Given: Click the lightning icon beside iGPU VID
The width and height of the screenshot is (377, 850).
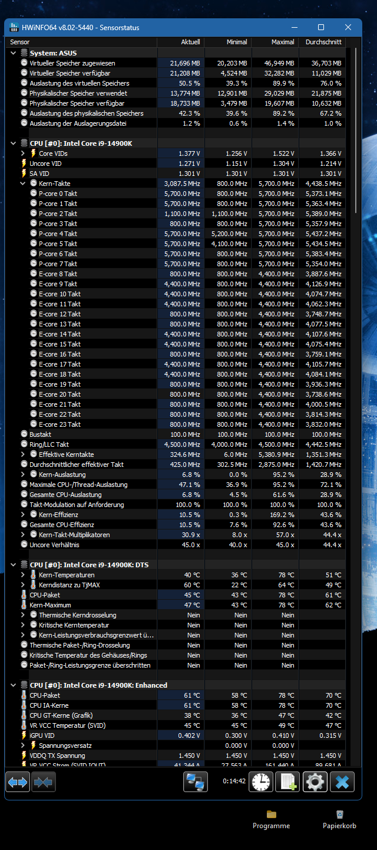Looking at the screenshot, I should (24, 735).
